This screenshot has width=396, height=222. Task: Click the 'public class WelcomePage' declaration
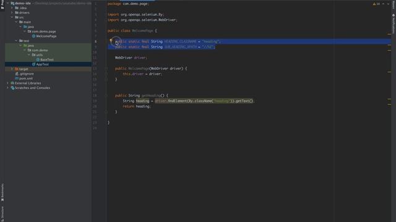point(132,31)
